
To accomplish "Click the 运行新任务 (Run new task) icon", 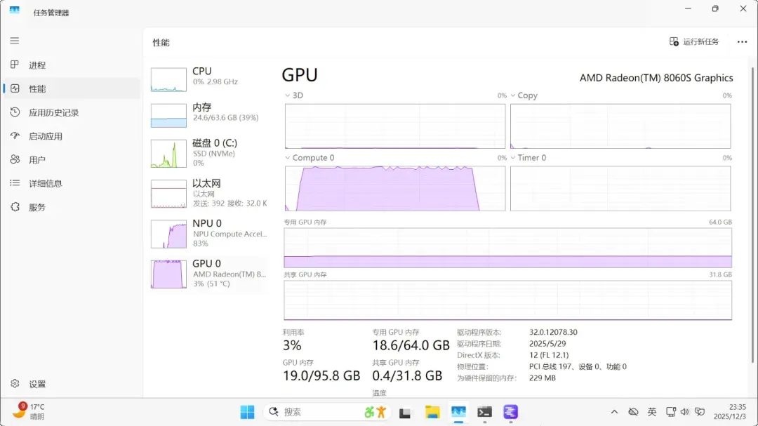I will pos(674,42).
